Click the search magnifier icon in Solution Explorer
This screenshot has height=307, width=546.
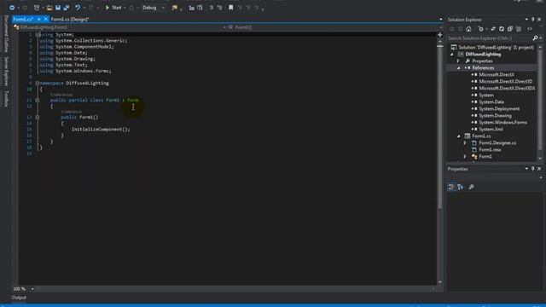tap(535, 38)
